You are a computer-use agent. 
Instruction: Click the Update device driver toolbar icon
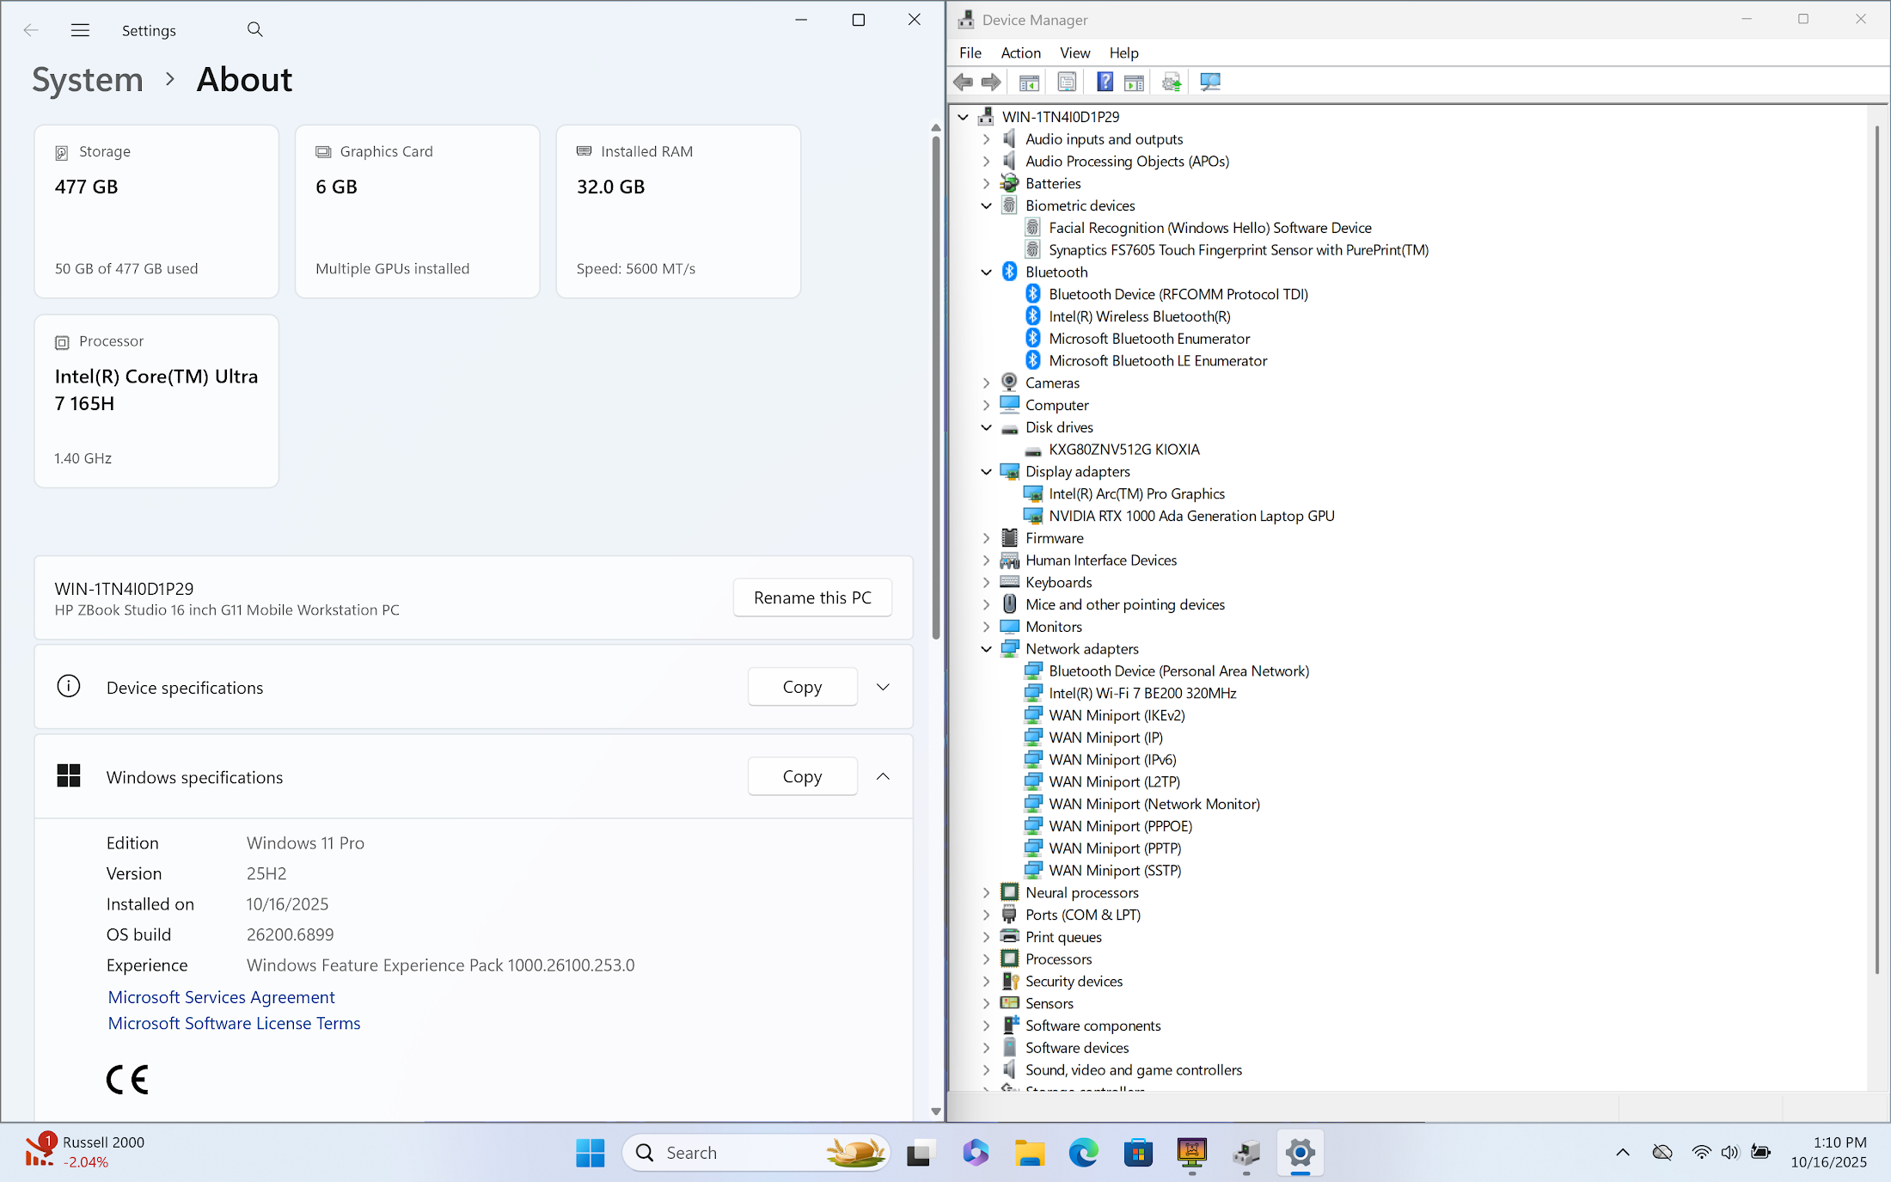1172,83
